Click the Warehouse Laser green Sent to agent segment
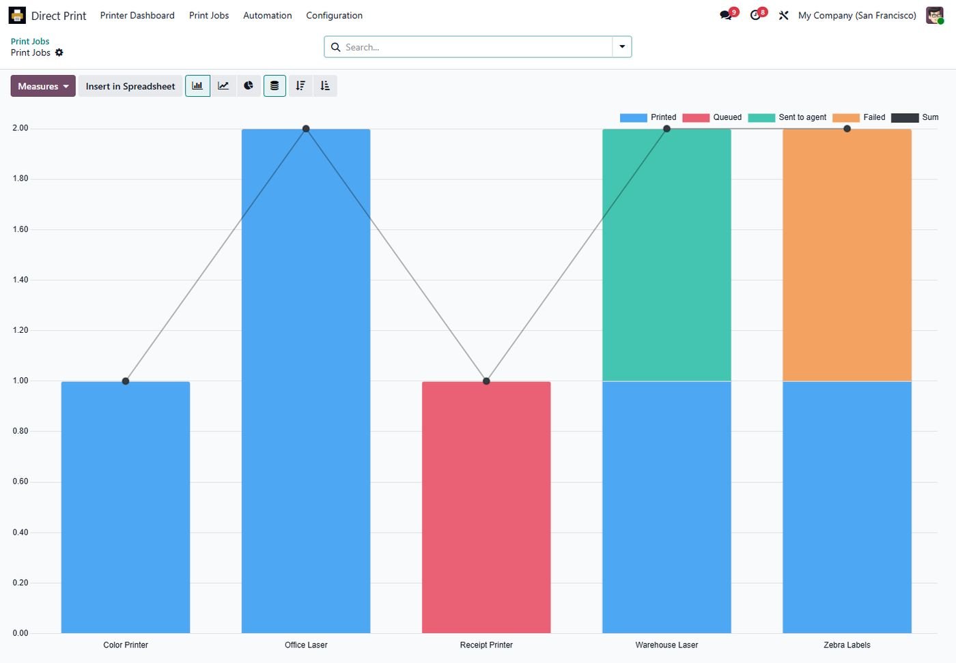956x663 pixels. pyautogui.click(x=666, y=255)
